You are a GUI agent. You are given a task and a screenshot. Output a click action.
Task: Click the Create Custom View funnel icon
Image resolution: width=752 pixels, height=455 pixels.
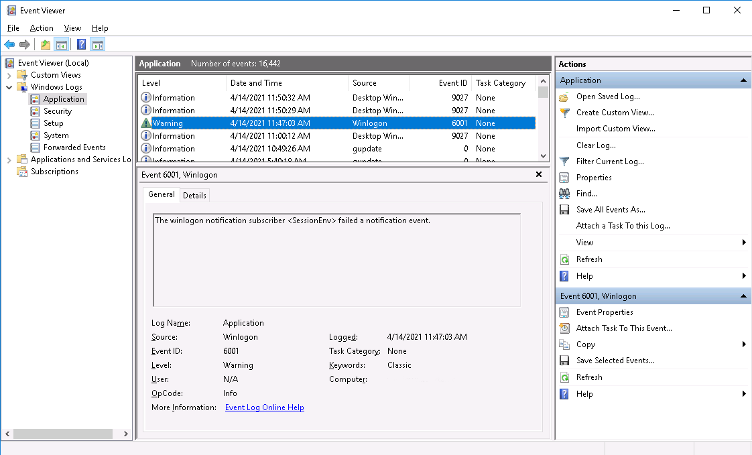click(564, 113)
